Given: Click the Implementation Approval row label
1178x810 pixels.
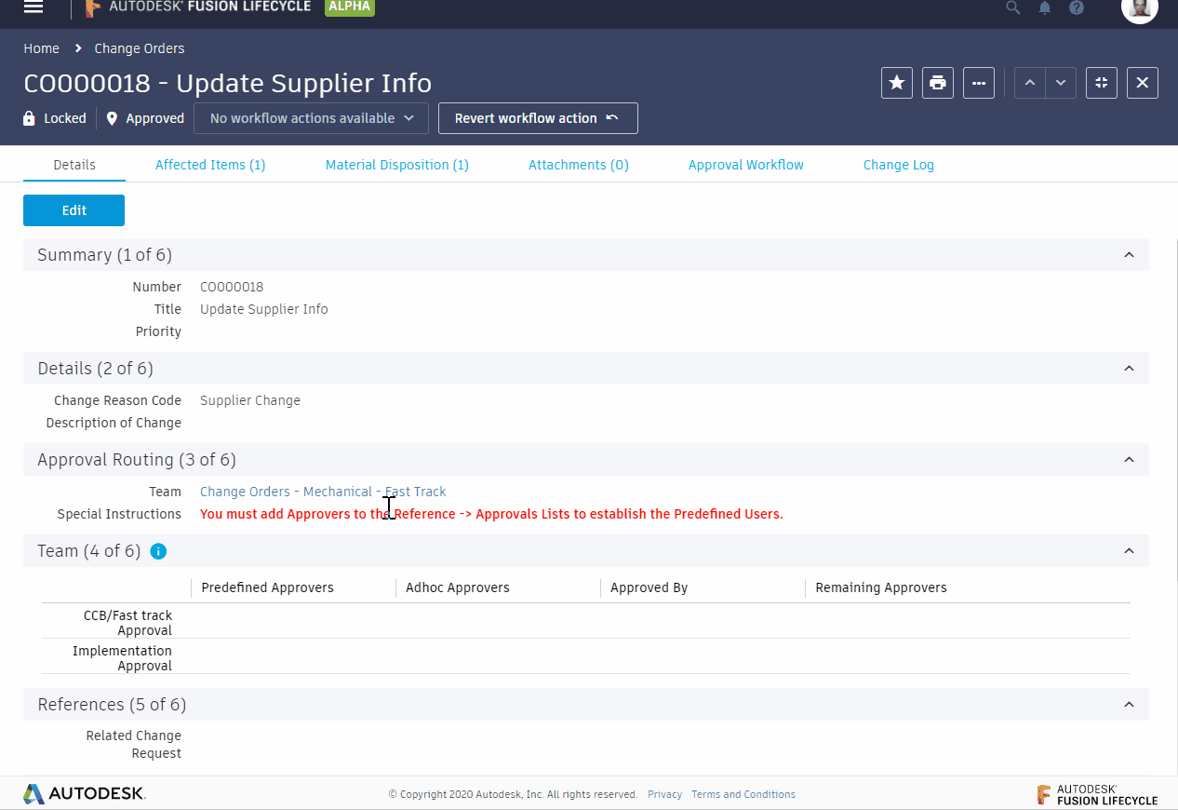Looking at the screenshot, I should pos(122,658).
